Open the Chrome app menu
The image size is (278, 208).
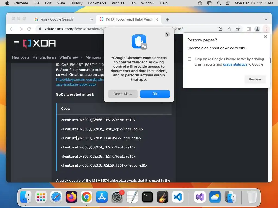click(x=21, y=3)
